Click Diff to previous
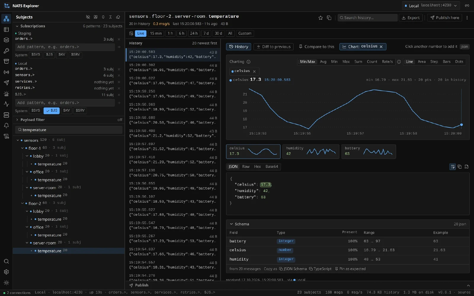This screenshot has height=296, width=474. point(273,47)
